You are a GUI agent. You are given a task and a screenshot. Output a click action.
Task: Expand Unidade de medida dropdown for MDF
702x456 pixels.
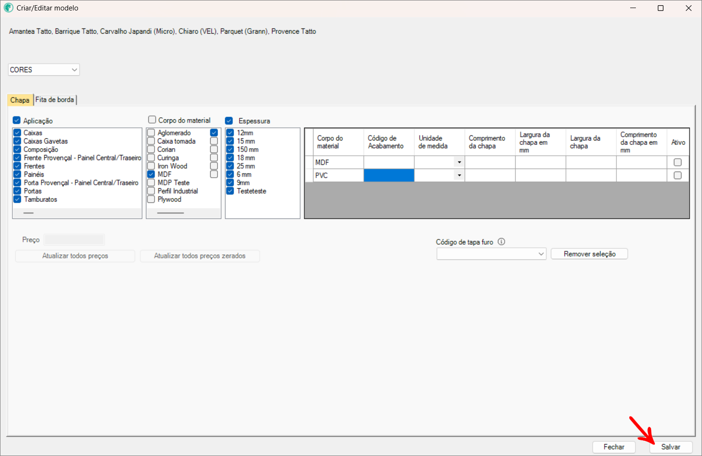coord(459,162)
